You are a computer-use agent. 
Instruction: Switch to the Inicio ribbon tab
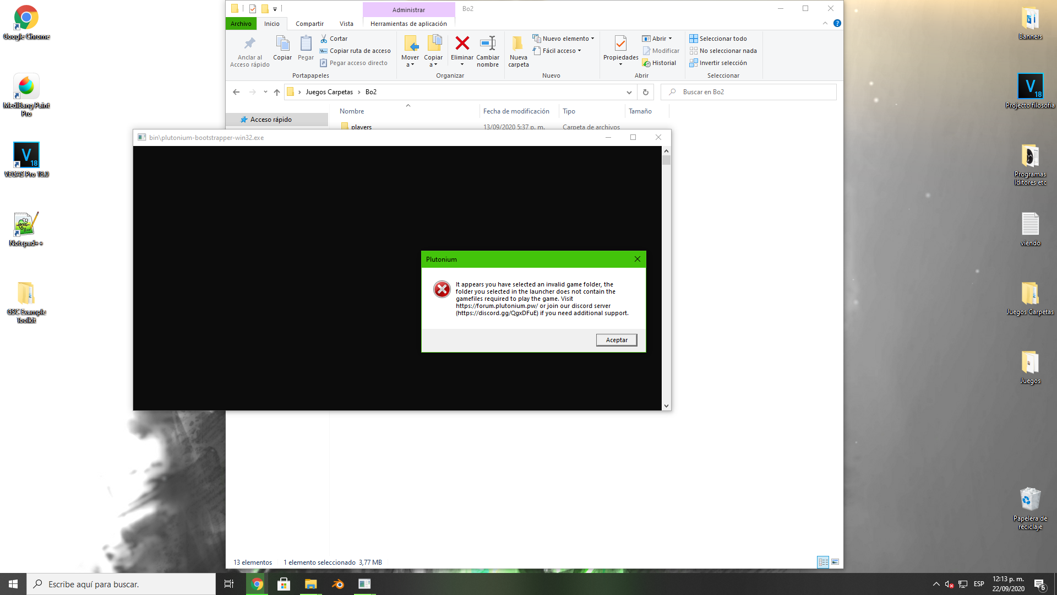(x=271, y=24)
